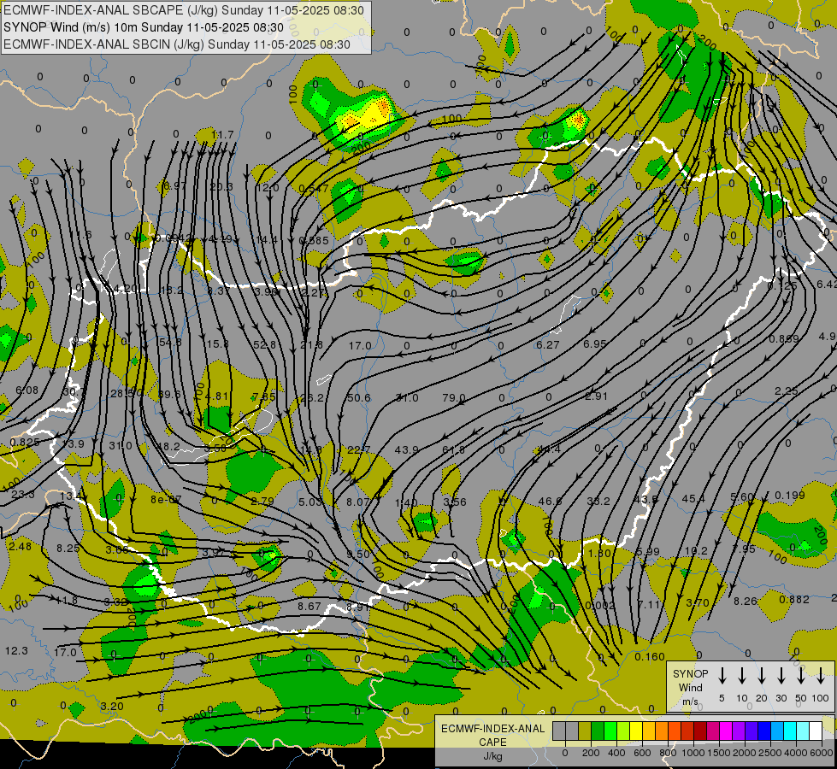Click the wind arrow above 50 m/s
This screenshot has width=837, height=769.
click(x=801, y=676)
